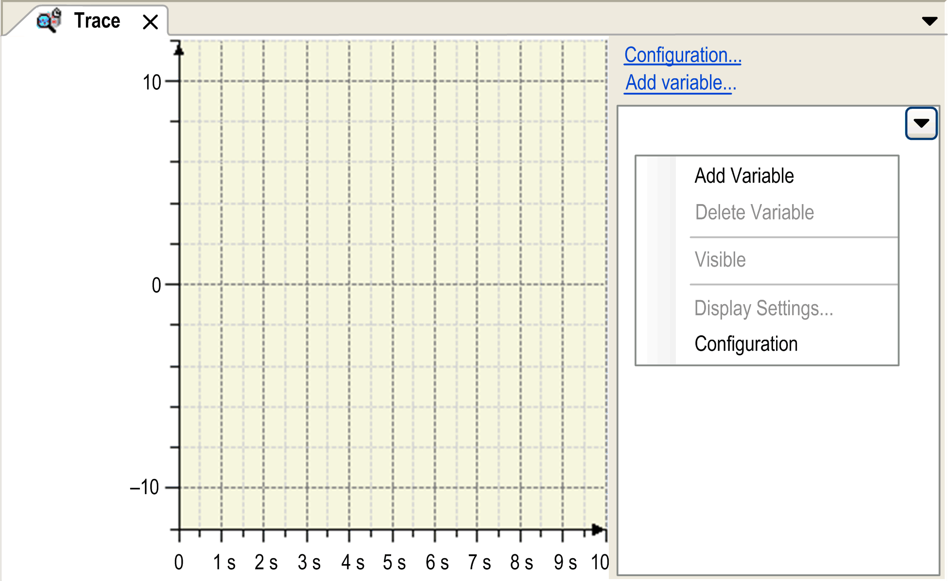The height and width of the screenshot is (581, 948).
Task: Choose Add Variable from context menu
Action: coord(743,176)
